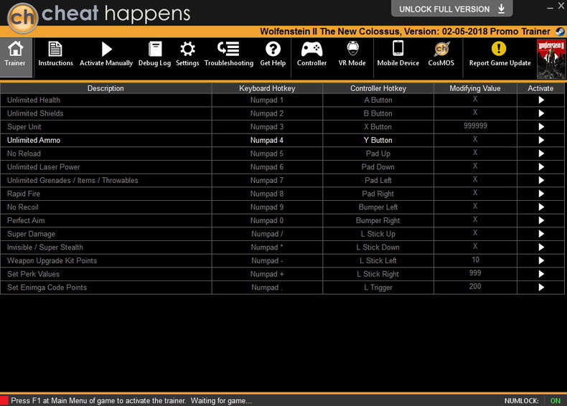Activate Perfect Aim cheat

[x=541, y=220]
